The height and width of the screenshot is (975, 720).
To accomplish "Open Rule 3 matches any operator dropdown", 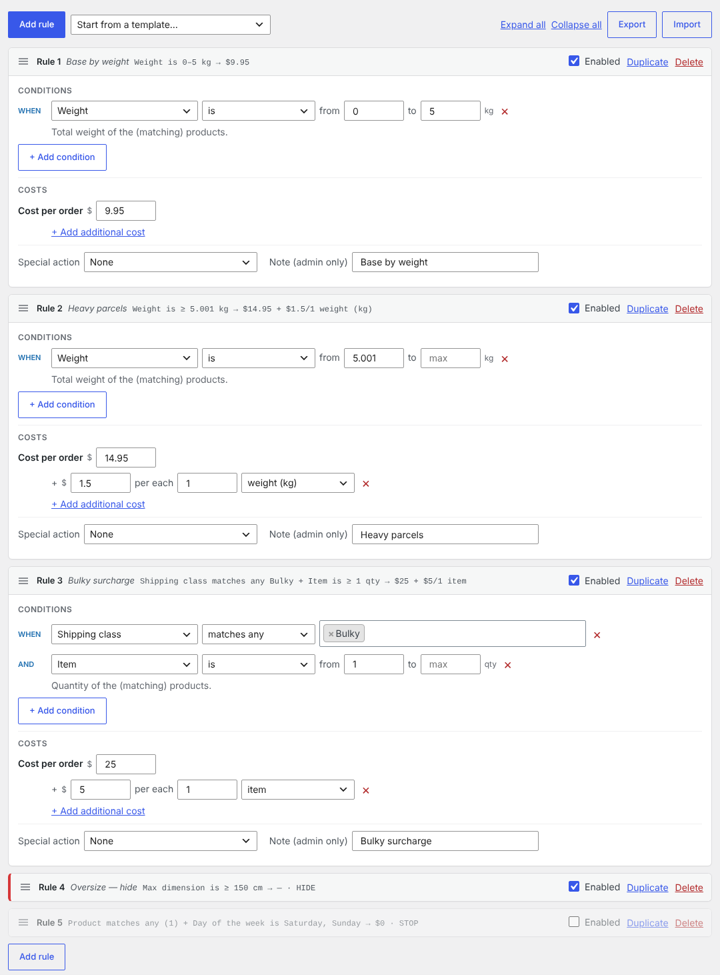I will [x=259, y=634].
